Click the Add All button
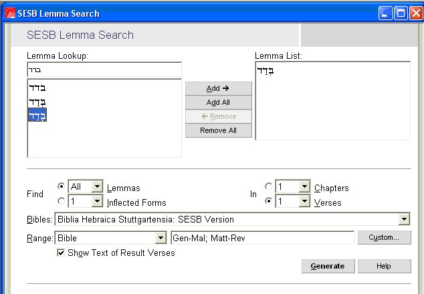 pos(219,102)
